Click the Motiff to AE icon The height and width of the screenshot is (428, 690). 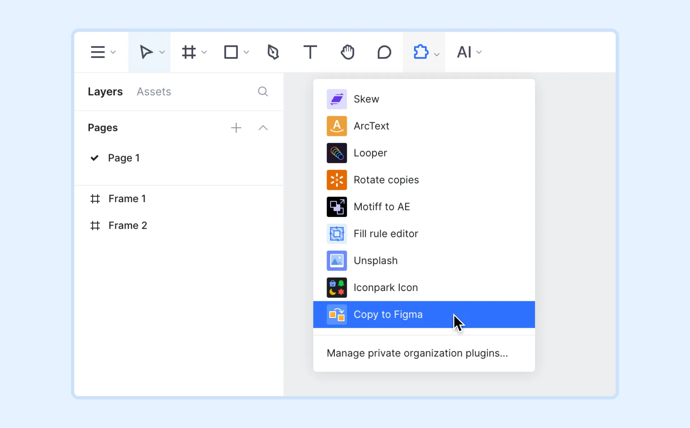click(x=337, y=207)
